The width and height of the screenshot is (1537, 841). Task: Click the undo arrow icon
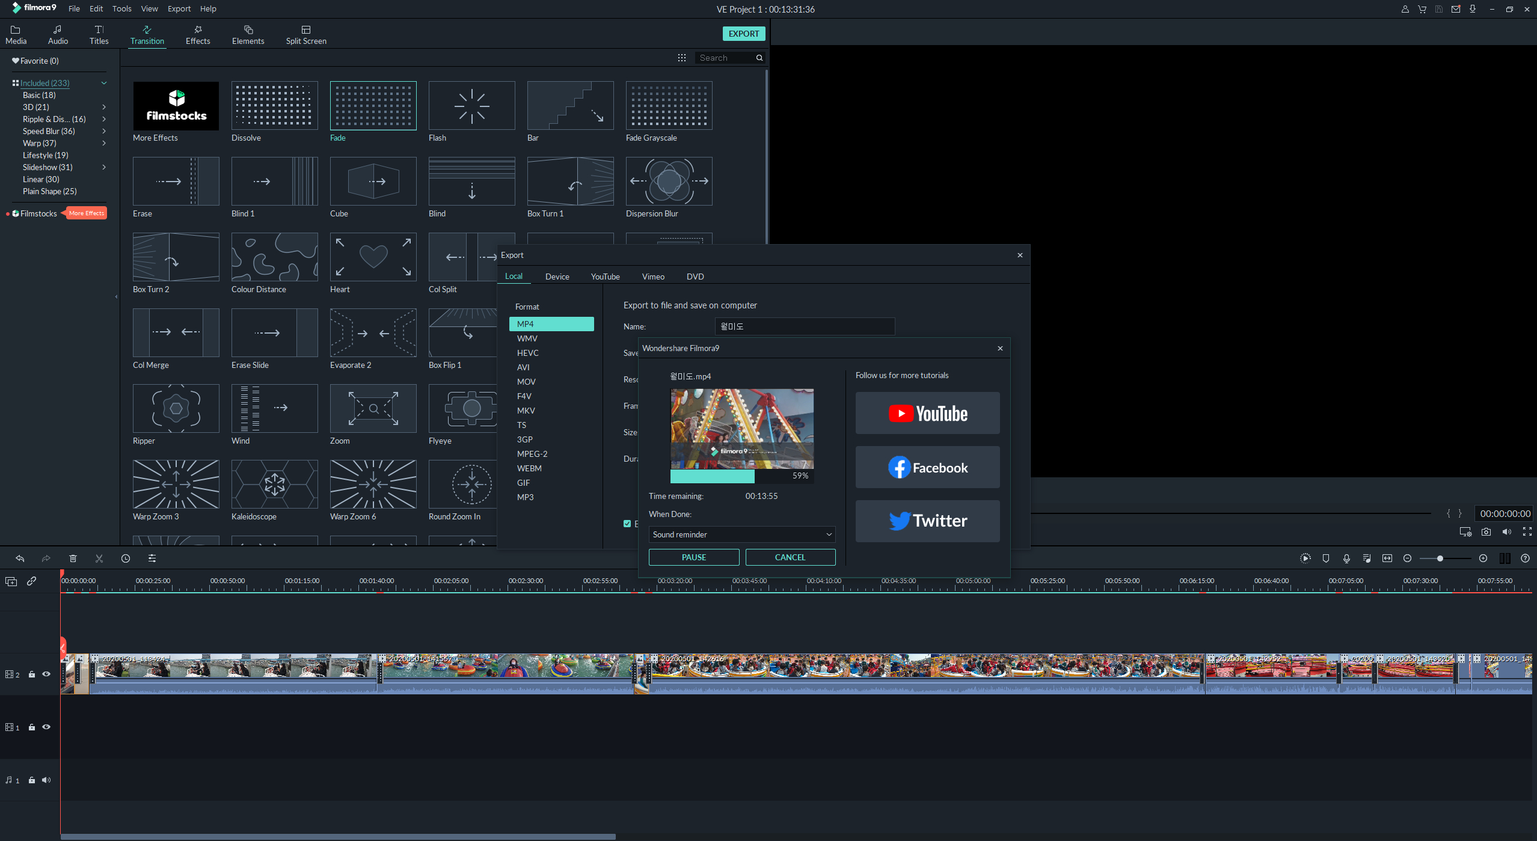pos(20,558)
